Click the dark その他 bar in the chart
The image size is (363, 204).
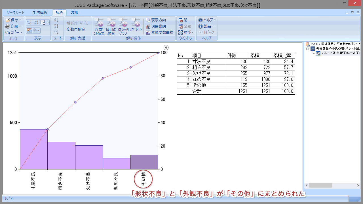click(144, 162)
